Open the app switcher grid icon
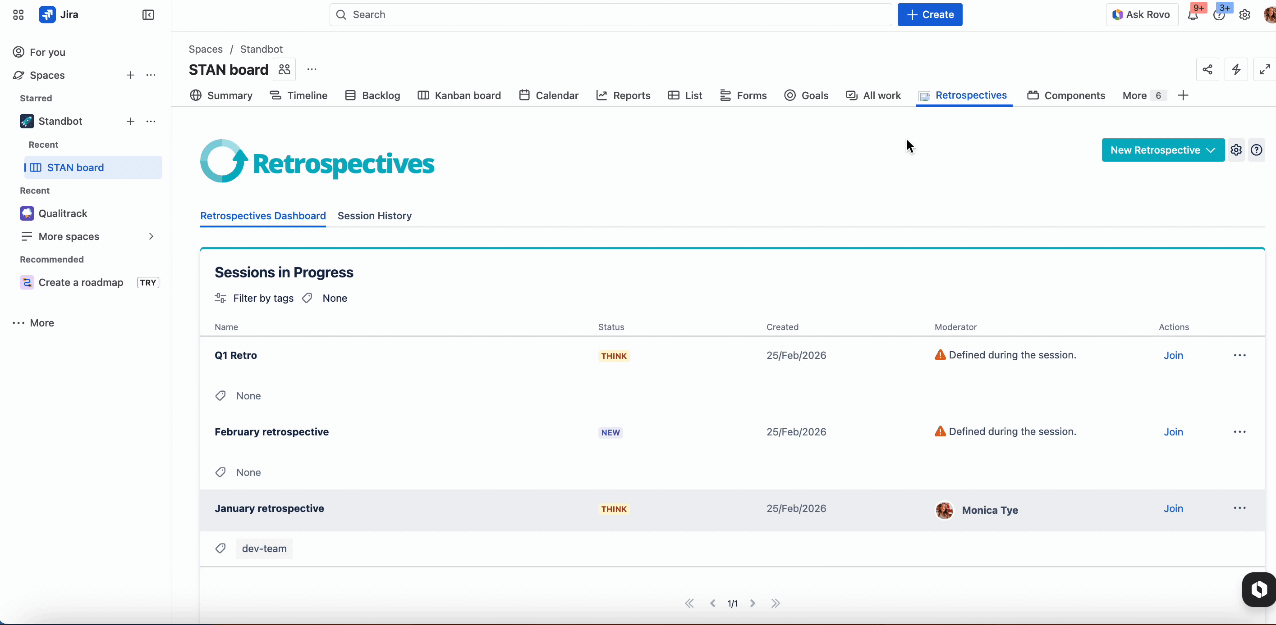 pyautogui.click(x=18, y=14)
